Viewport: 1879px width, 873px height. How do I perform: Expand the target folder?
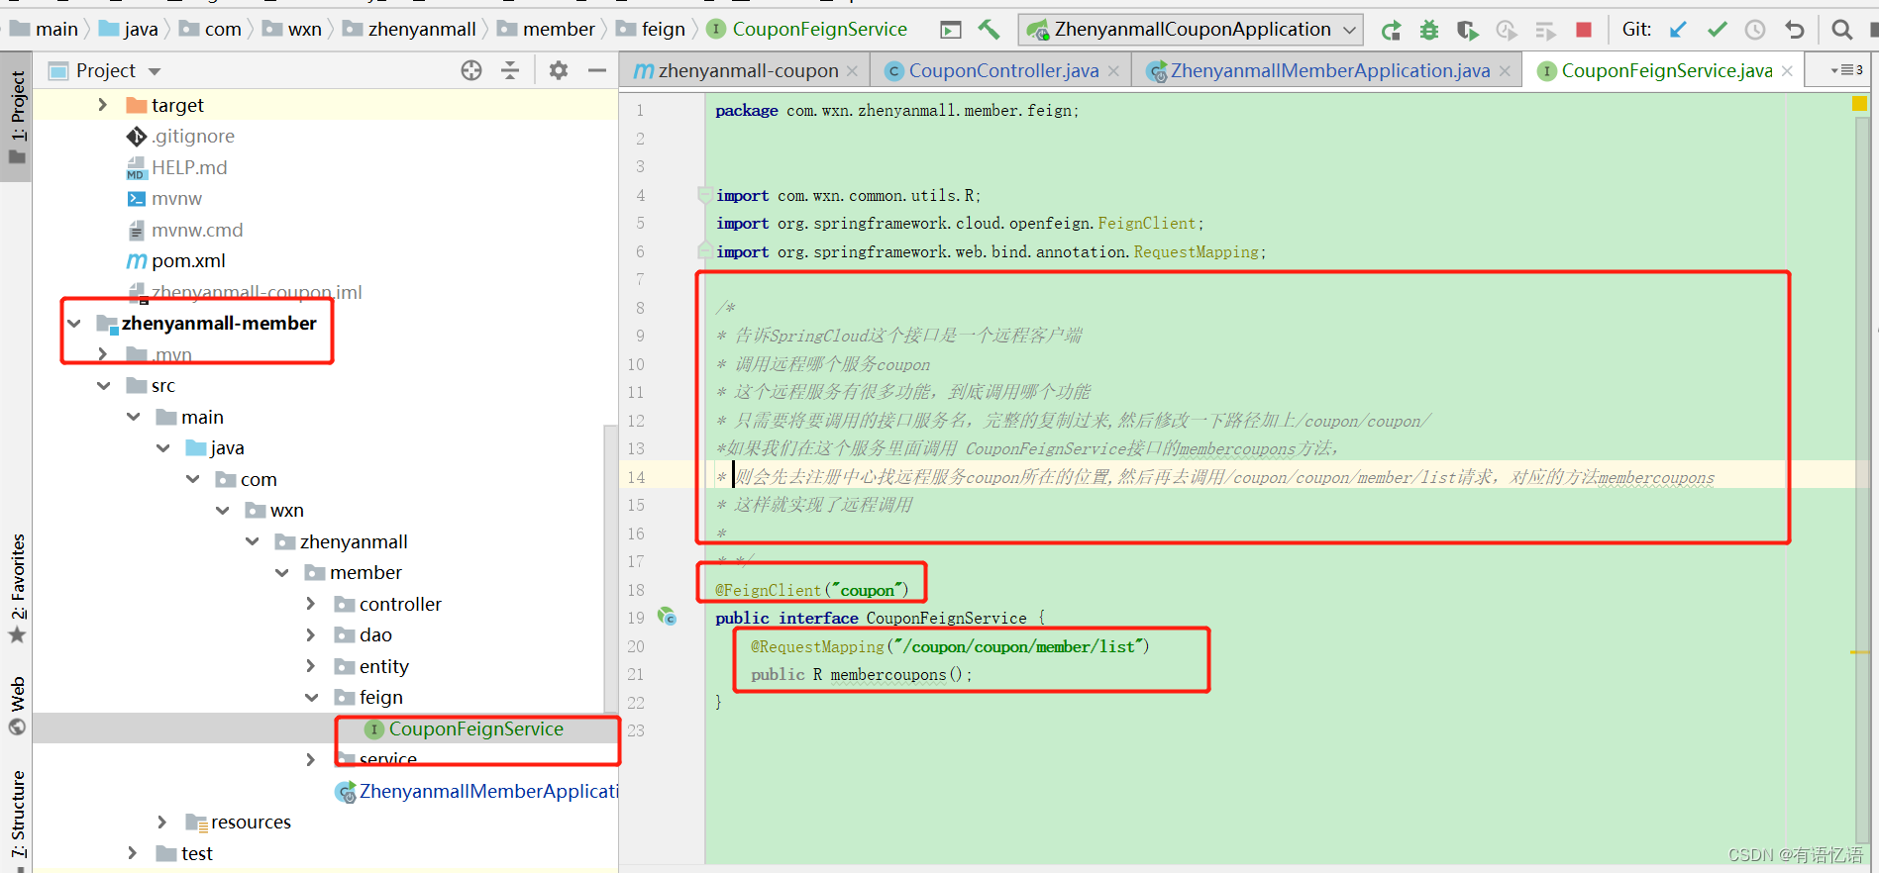[103, 105]
